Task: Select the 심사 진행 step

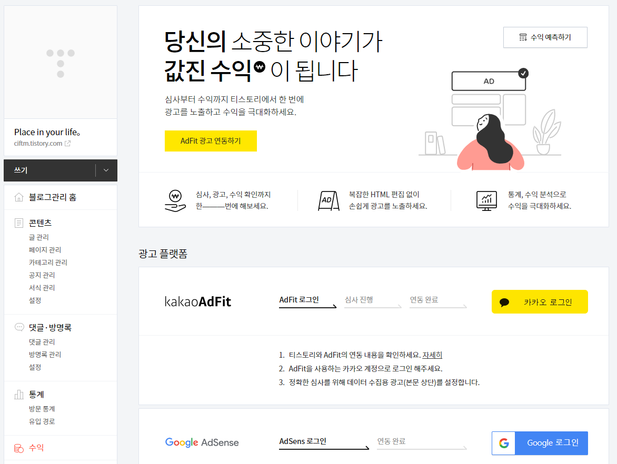Action: tap(373, 301)
